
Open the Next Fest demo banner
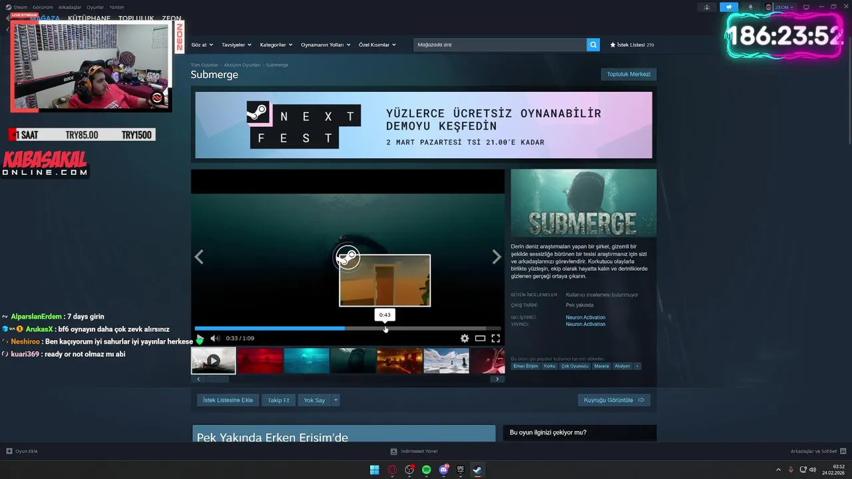point(423,125)
